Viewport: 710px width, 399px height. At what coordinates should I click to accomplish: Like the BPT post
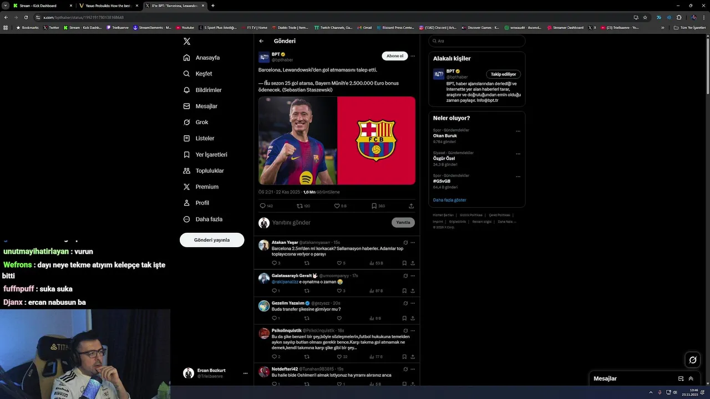pyautogui.click(x=337, y=206)
